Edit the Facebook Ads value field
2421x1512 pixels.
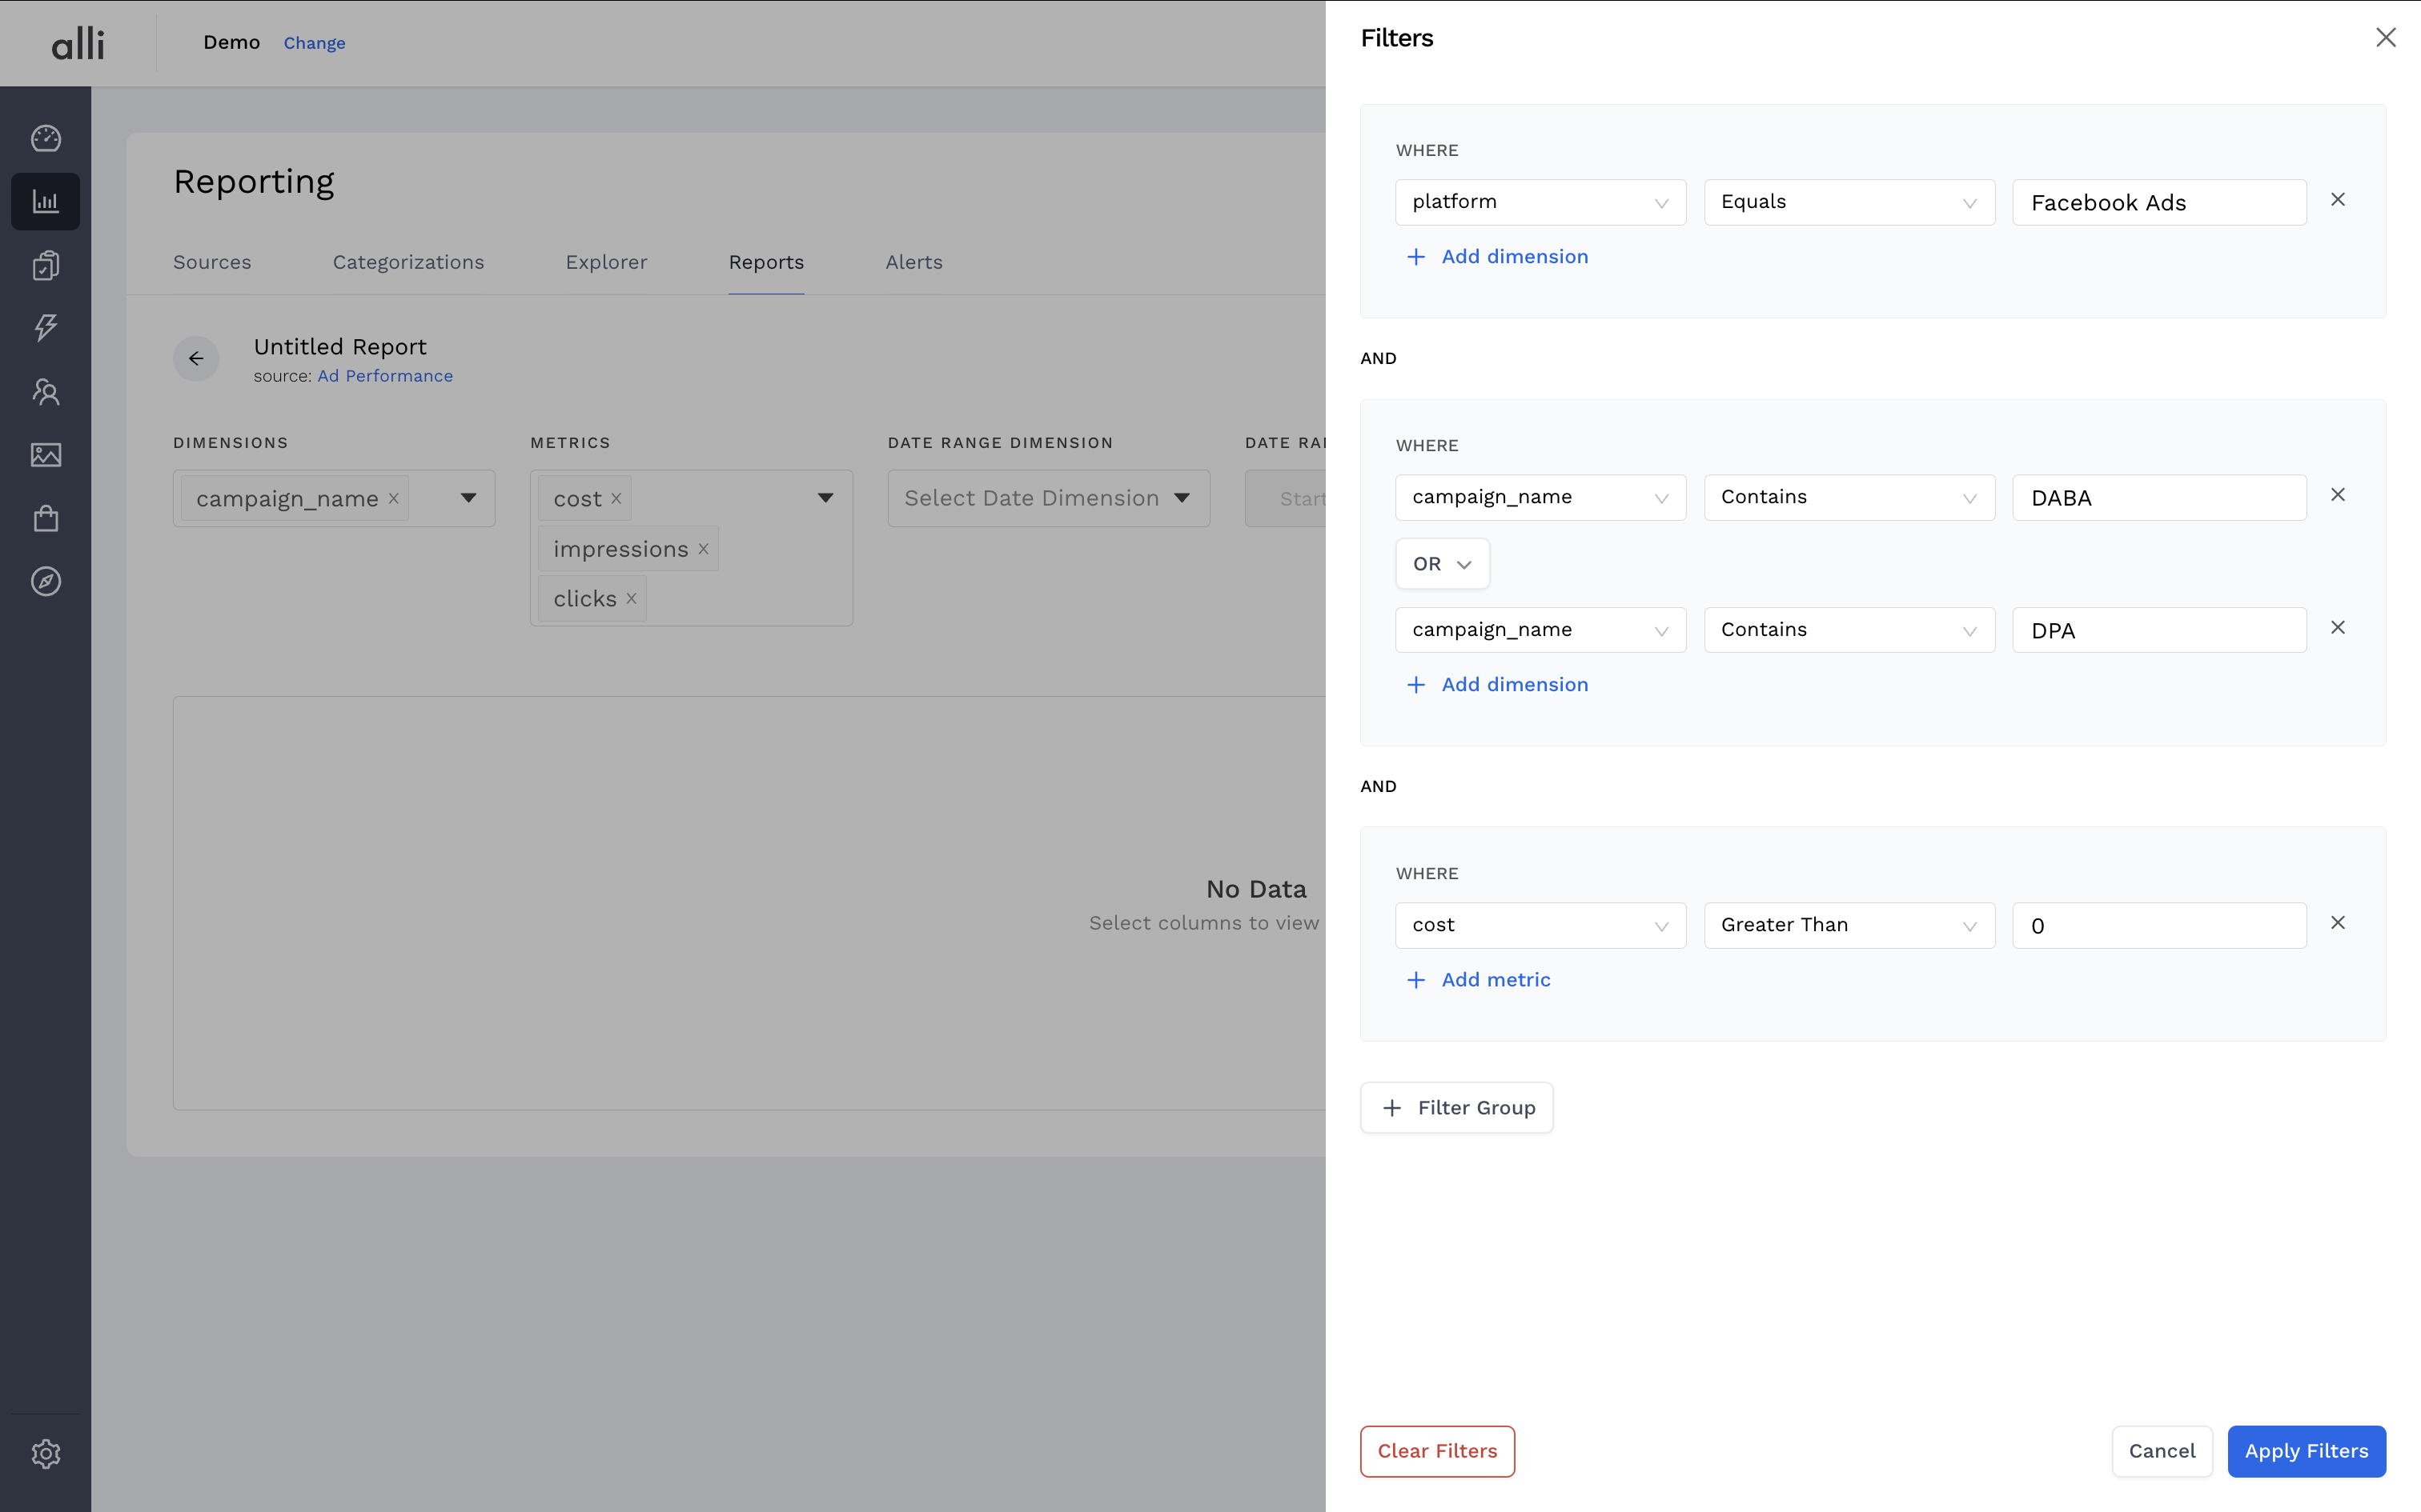2159,202
